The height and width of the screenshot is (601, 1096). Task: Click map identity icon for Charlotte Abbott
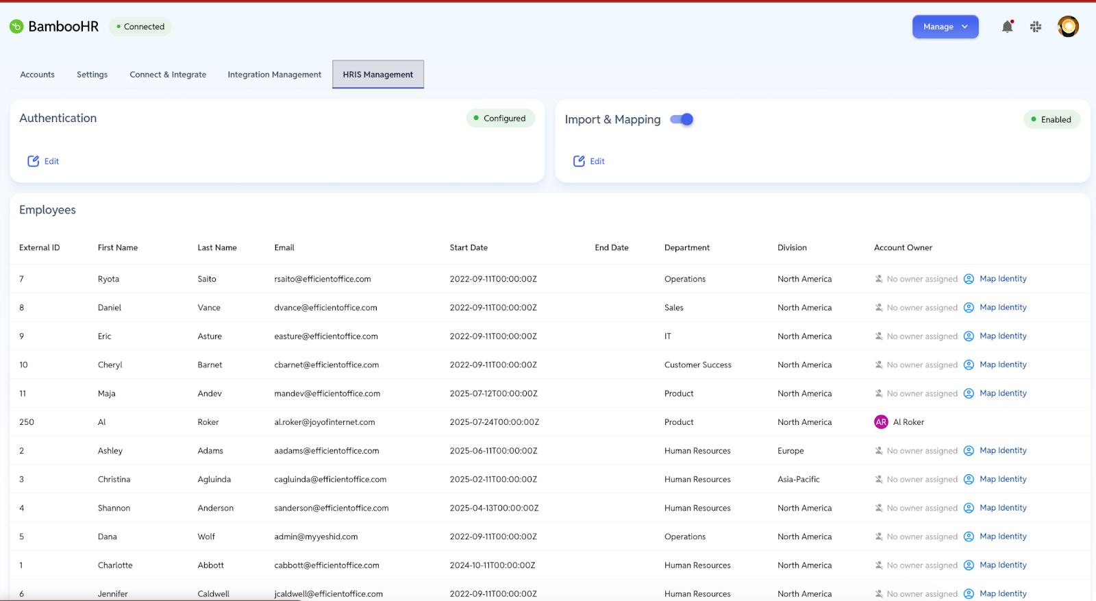[969, 565]
